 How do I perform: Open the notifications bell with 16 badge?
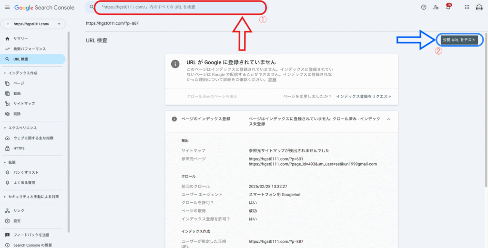click(x=448, y=7)
